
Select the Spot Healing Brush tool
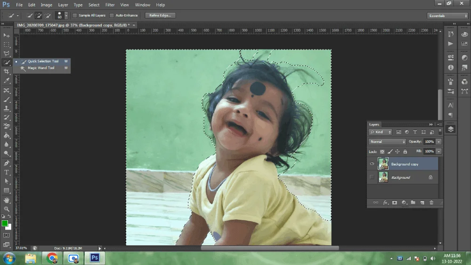[6, 90]
